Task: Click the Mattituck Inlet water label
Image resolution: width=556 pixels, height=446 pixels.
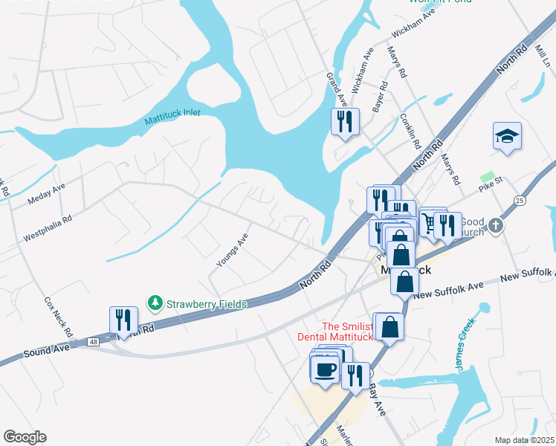Action: coord(172,117)
